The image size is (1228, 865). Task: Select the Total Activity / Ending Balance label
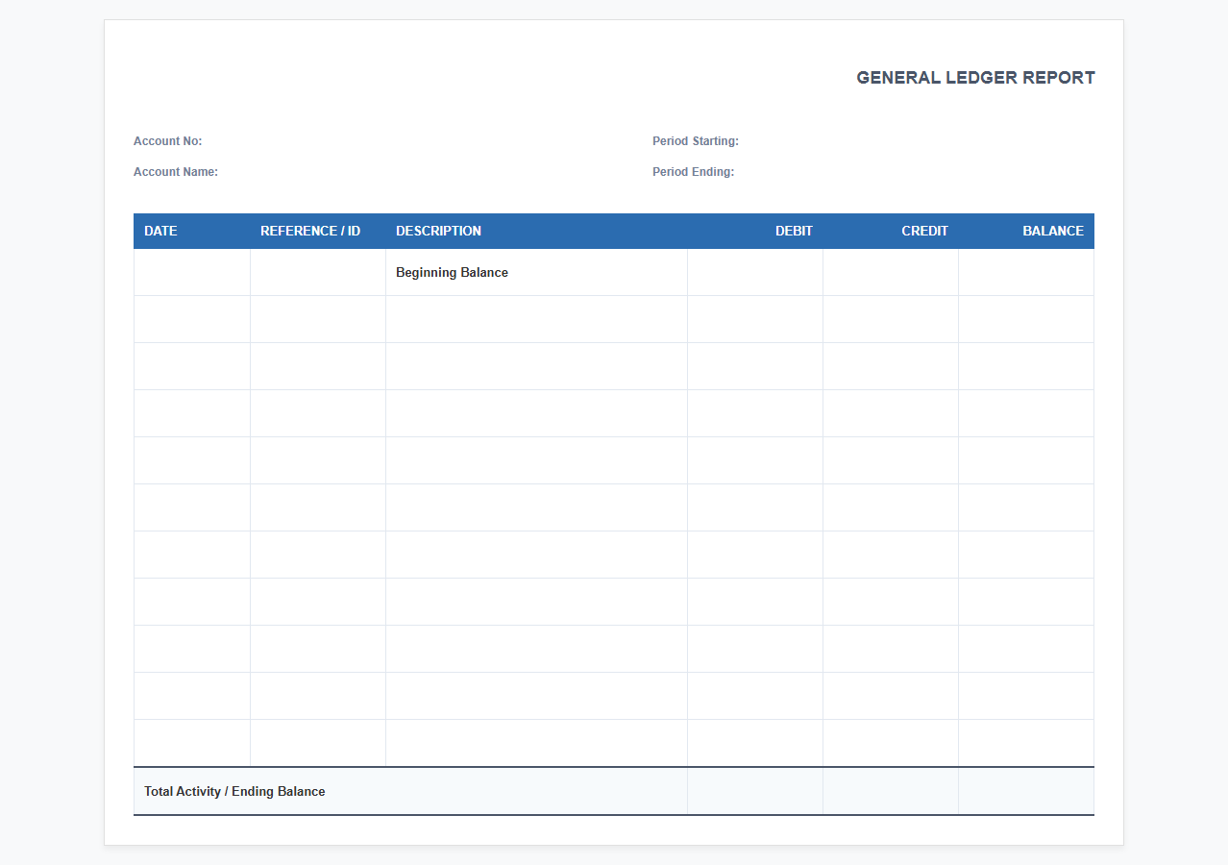[x=234, y=792]
